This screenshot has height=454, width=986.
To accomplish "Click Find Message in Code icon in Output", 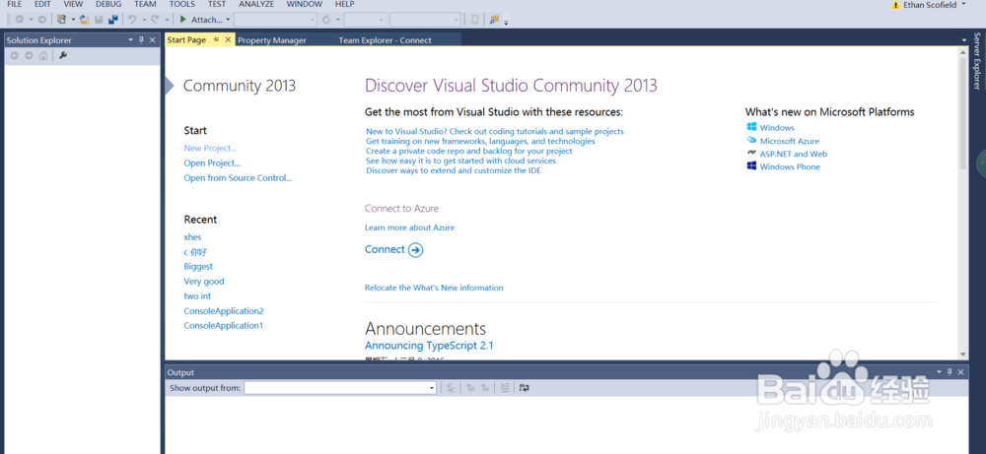I will coord(451,388).
